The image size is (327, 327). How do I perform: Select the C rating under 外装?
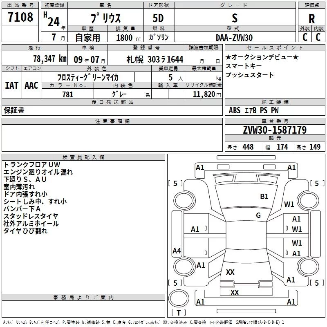tap(305, 37)
